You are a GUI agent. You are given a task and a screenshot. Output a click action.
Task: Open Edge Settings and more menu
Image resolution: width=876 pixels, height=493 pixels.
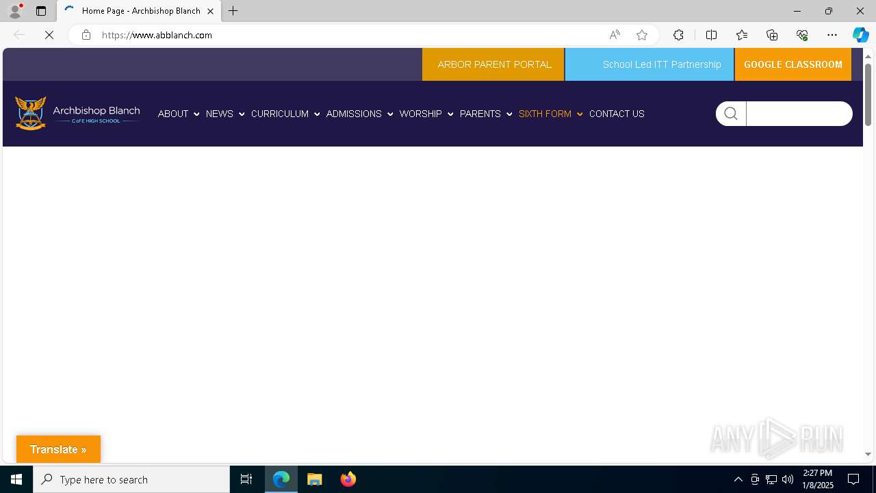tap(832, 35)
